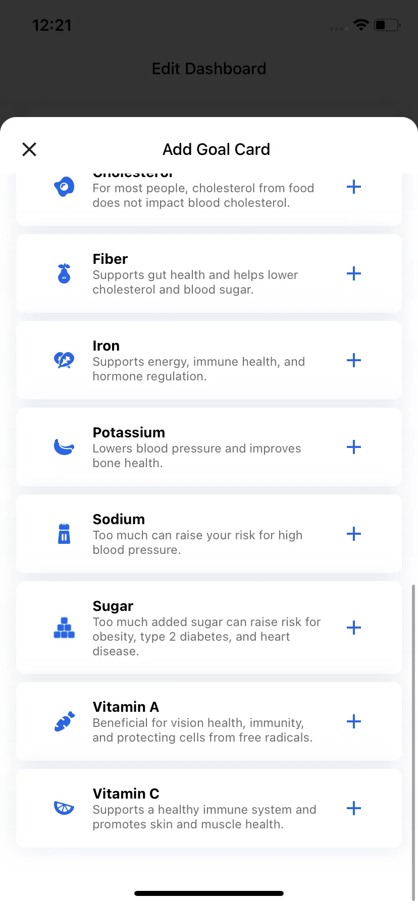This screenshot has height=904, width=418.
Task: Tap the plus icon for Fiber
Action: pyautogui.click(x=354, y=274)
